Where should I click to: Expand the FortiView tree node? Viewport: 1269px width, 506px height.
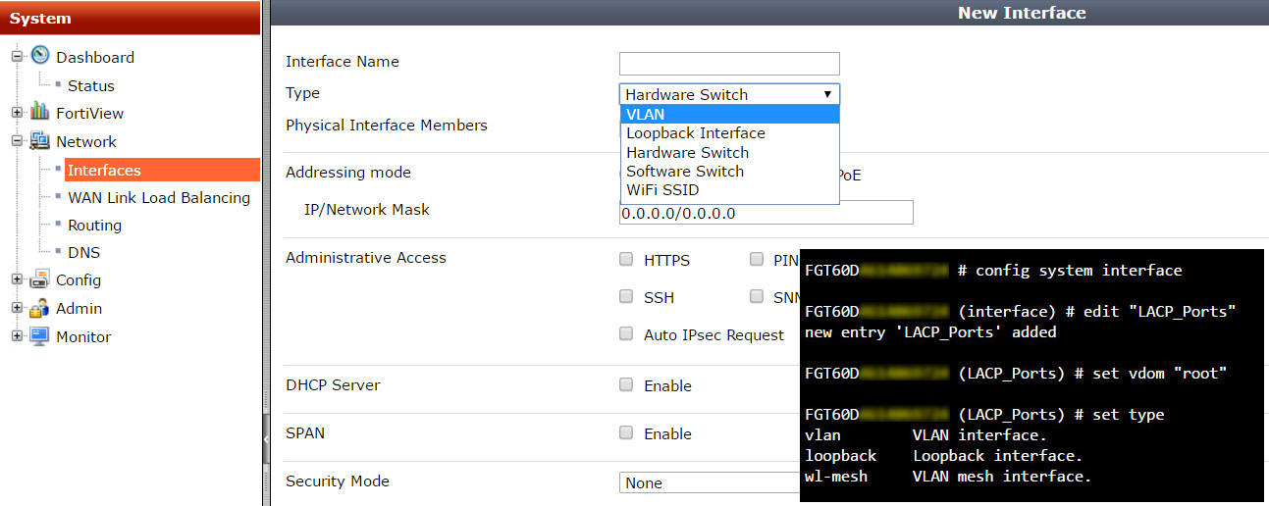(17, 113)
